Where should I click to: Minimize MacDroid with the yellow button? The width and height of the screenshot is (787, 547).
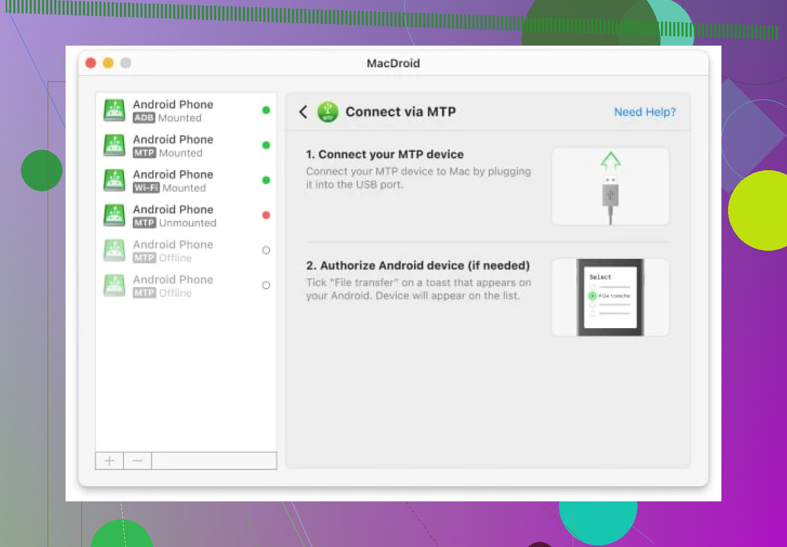[x=108, y=63]
